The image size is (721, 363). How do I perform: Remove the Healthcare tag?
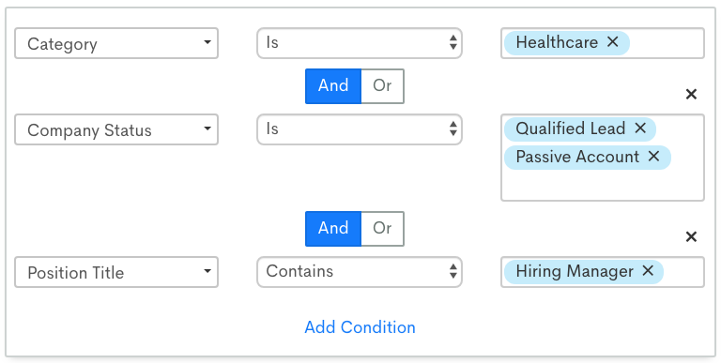pos(612,42)
